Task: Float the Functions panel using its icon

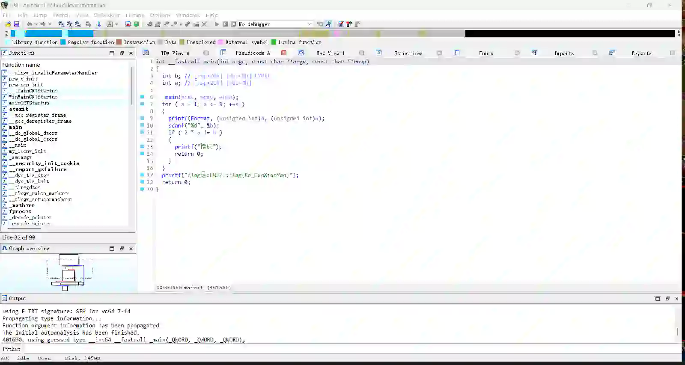Action: [122, 53]
